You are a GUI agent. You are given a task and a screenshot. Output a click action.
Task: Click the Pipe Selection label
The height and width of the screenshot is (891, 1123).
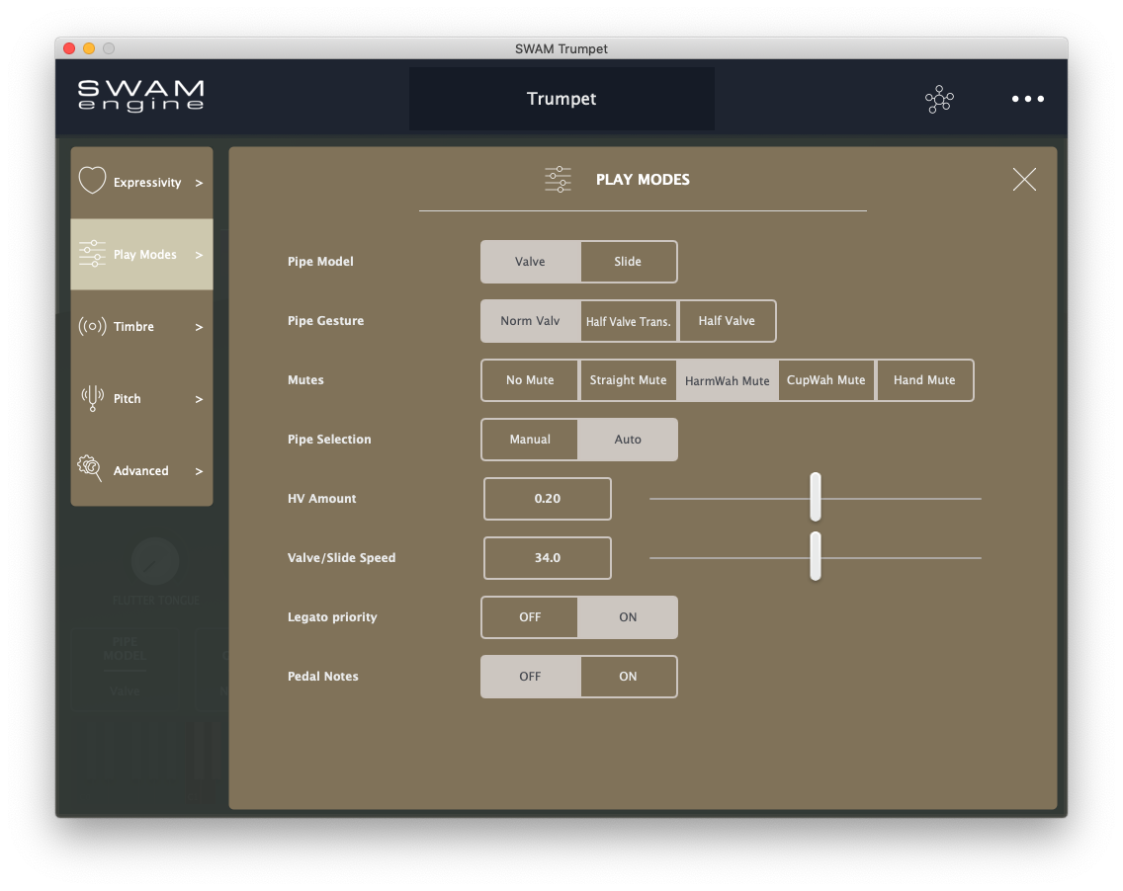pyautogui.click(x=329, y=440)
